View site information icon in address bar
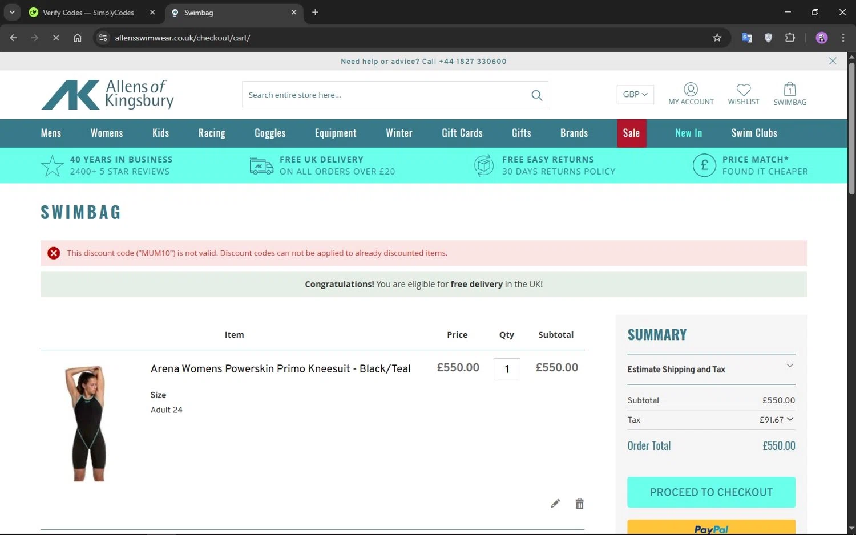 (x=103, y=38)
